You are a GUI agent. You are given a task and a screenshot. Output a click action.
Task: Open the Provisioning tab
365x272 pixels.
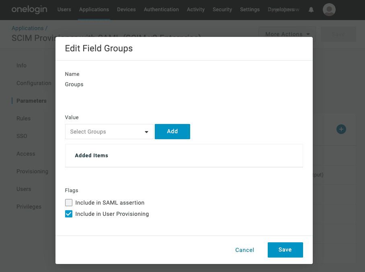coord(32,171)
